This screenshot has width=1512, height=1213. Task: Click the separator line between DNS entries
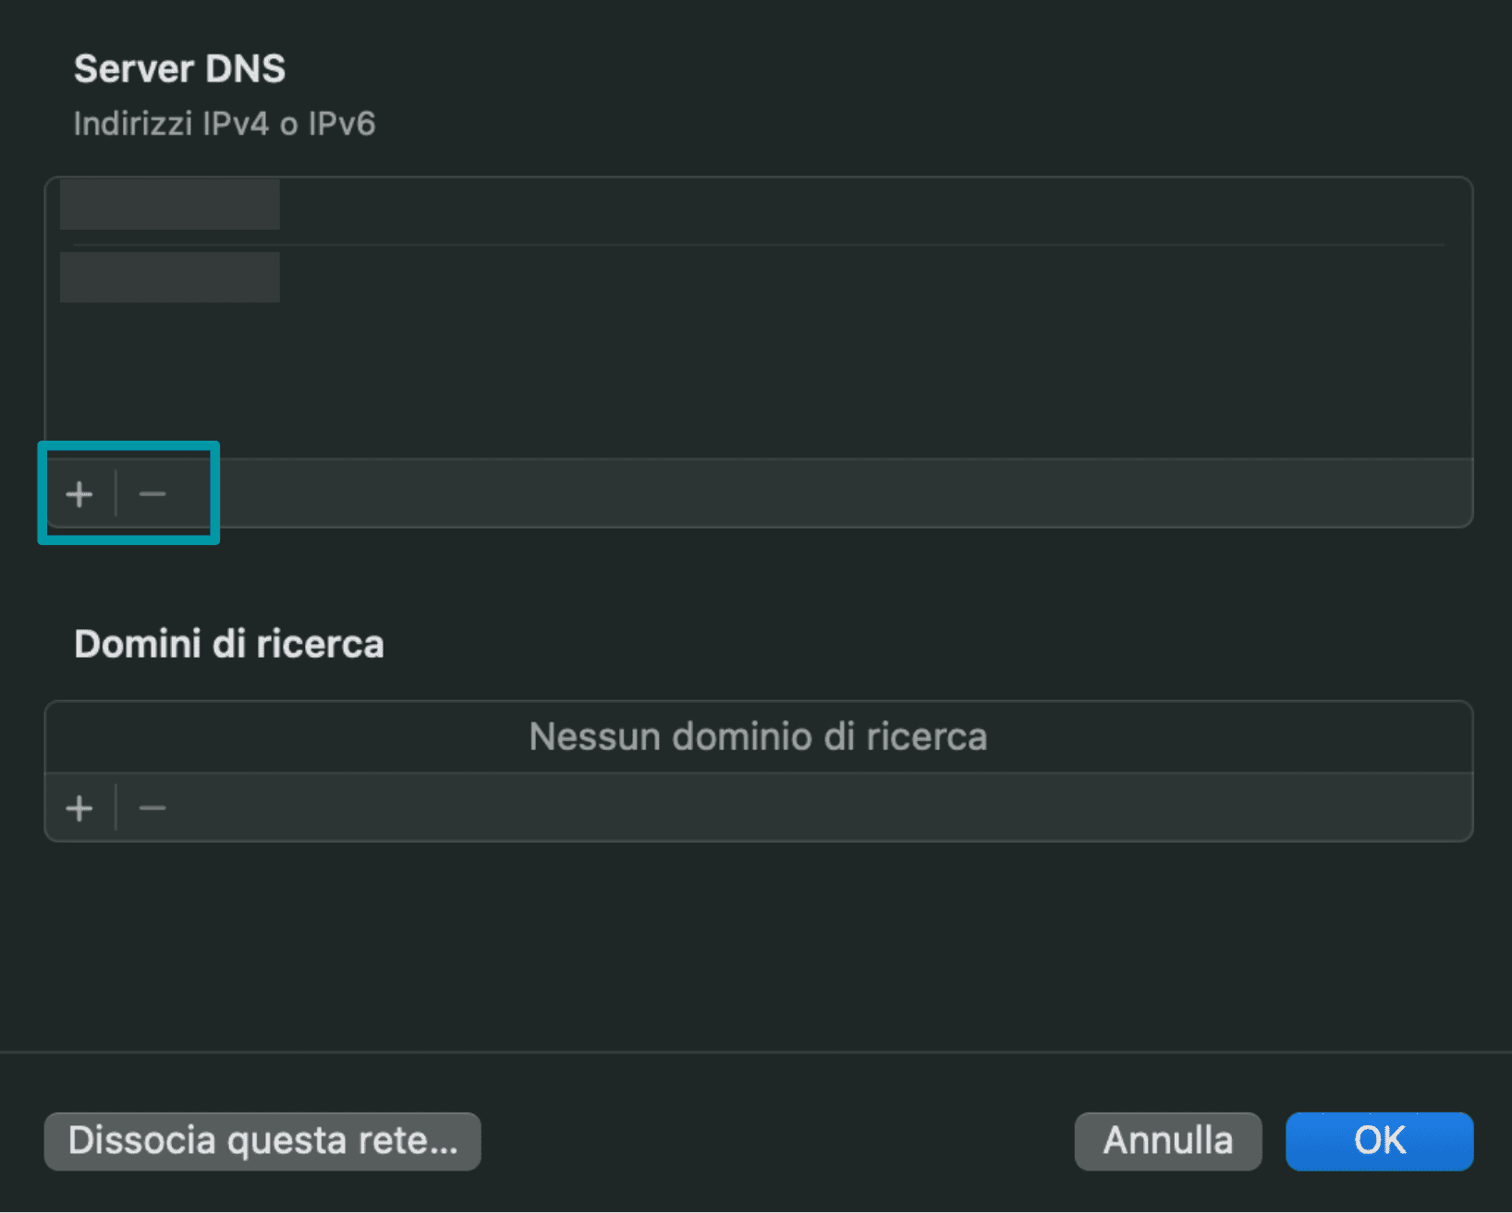click(758, 245)
